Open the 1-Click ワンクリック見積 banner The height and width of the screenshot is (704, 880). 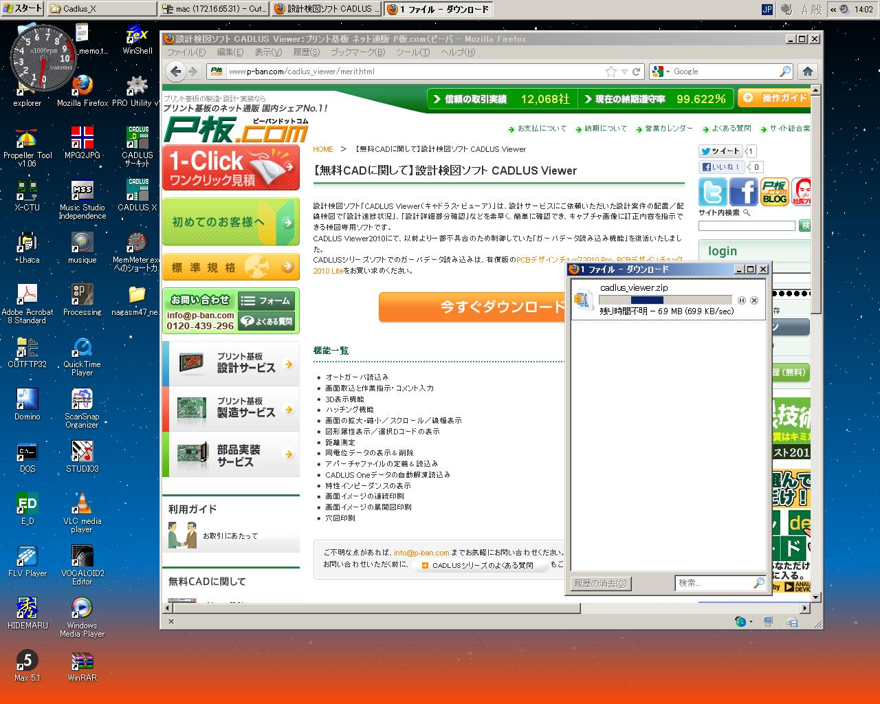231,168
